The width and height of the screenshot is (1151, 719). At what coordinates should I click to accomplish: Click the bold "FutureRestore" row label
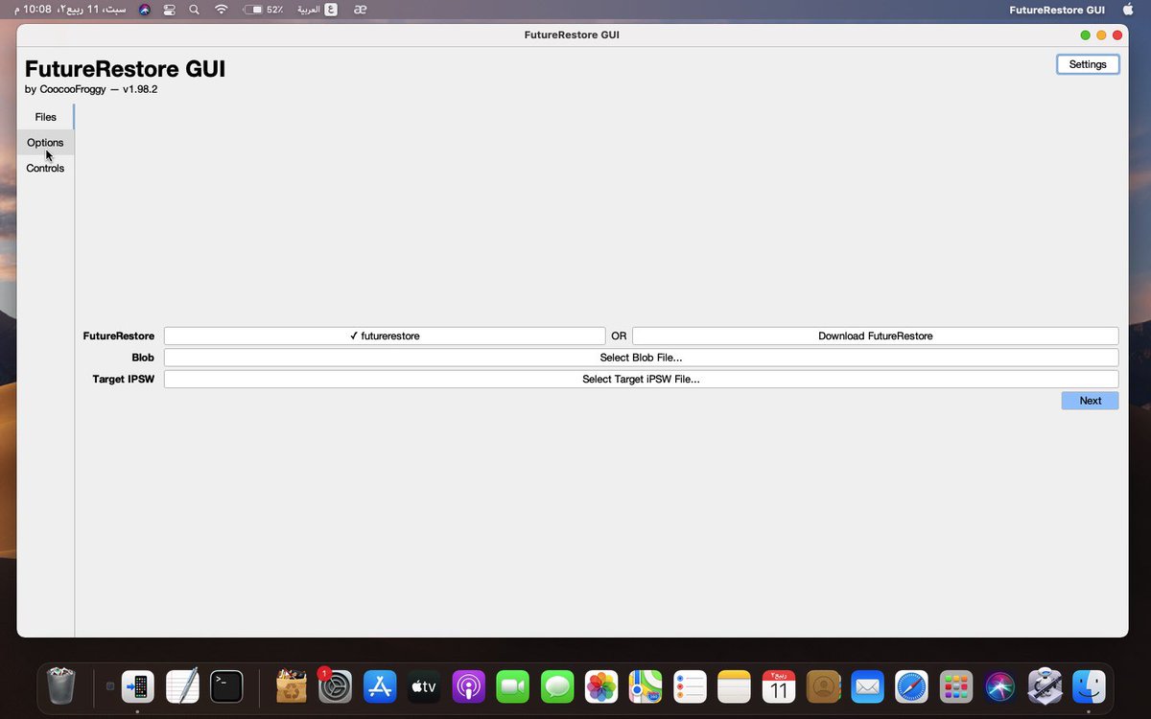coord(119,336)
